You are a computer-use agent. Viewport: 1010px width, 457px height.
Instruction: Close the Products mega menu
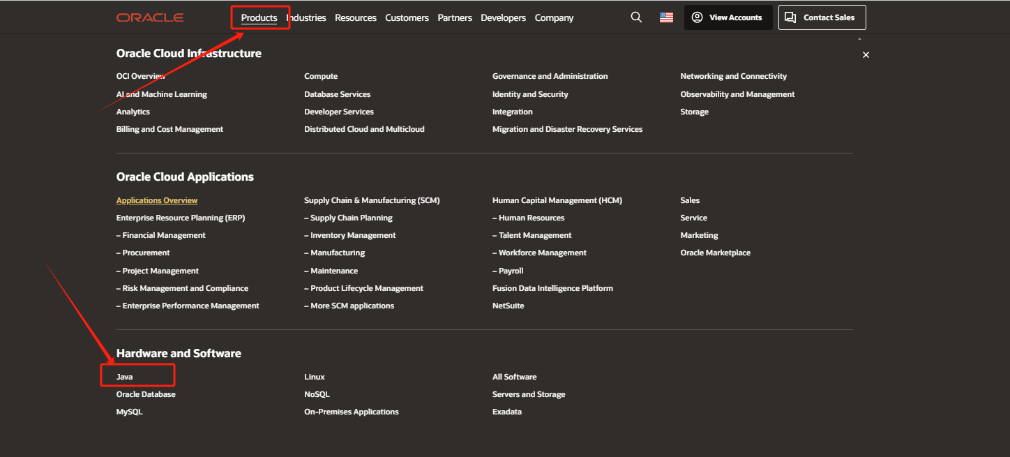866,55
